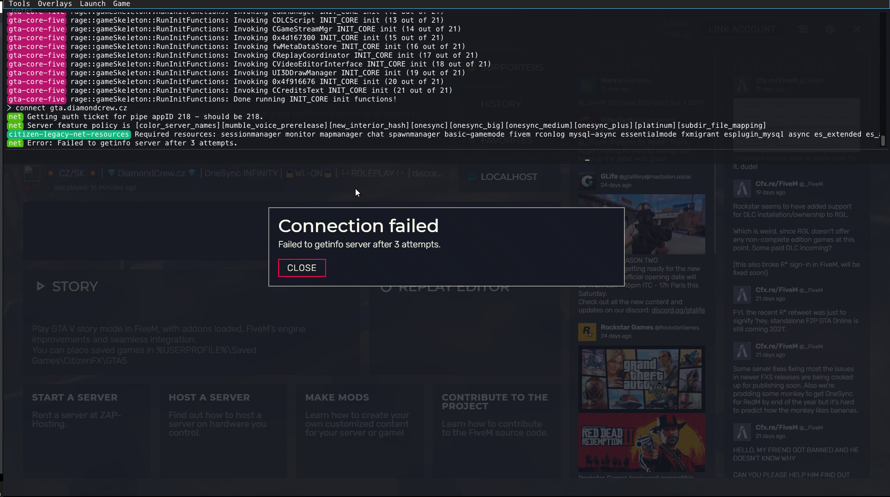
Task: Click the icon right of LINK ACCOUNT
Action: point(803,29)
